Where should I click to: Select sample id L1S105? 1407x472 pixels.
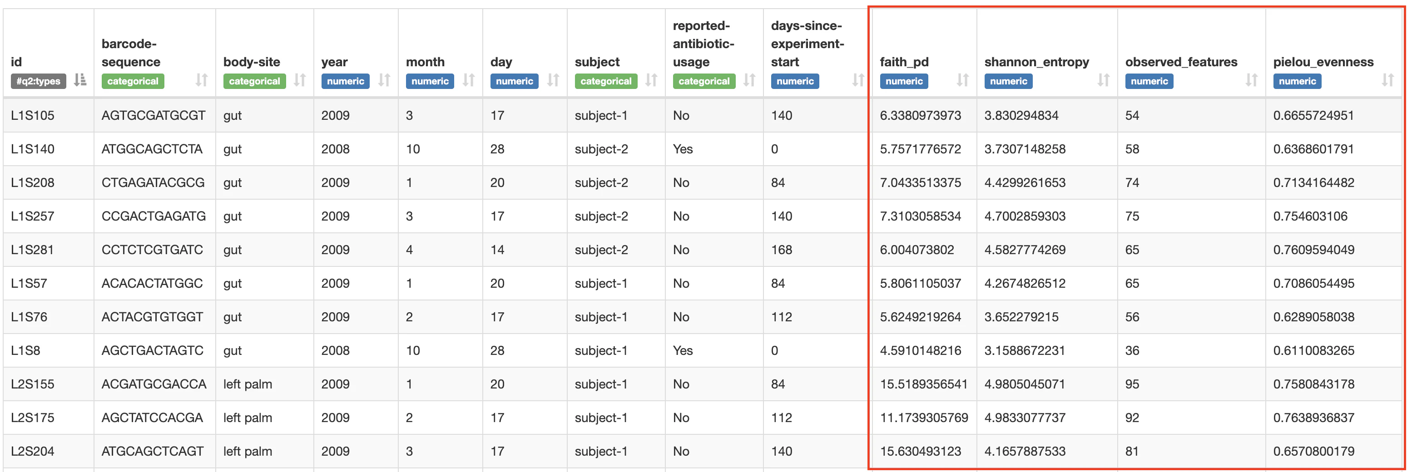33,115
